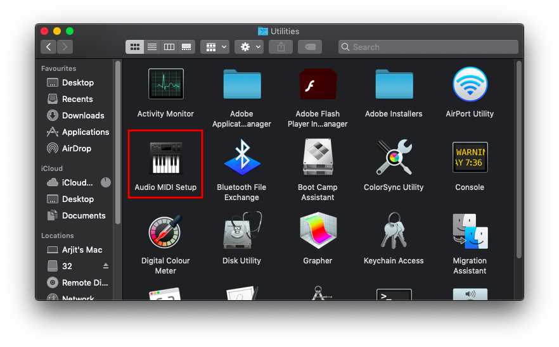Open Desktop under Favourites
Viewport: 559px width, 347px height.
pyautogui.click(x=78, y=83)
